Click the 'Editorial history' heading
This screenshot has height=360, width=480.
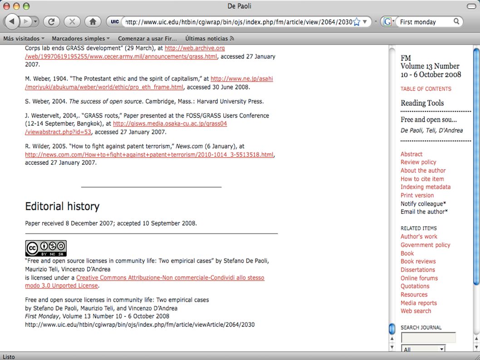click(62, 207)
